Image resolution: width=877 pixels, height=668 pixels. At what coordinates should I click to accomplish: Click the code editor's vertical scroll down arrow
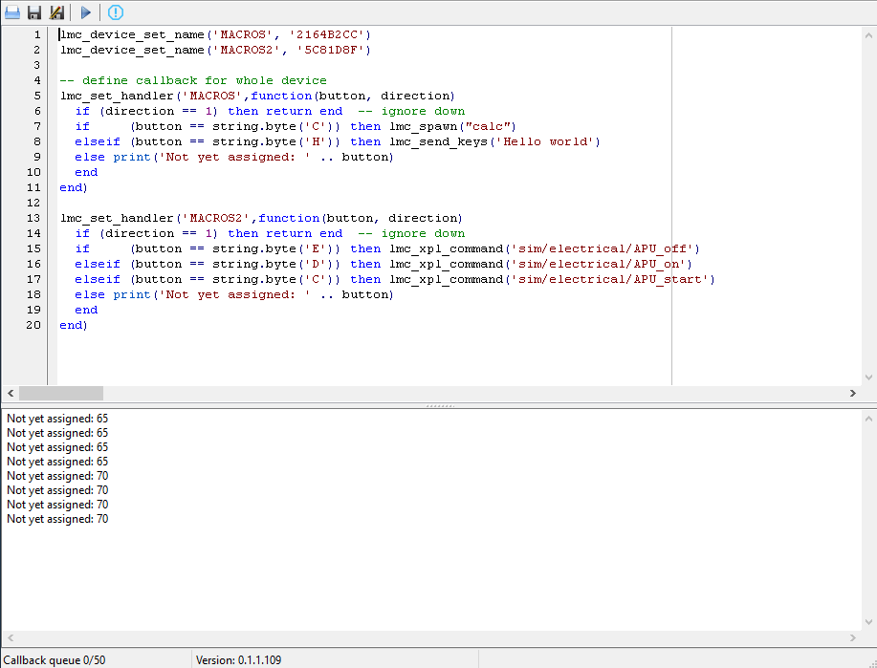tap(868, 377)
